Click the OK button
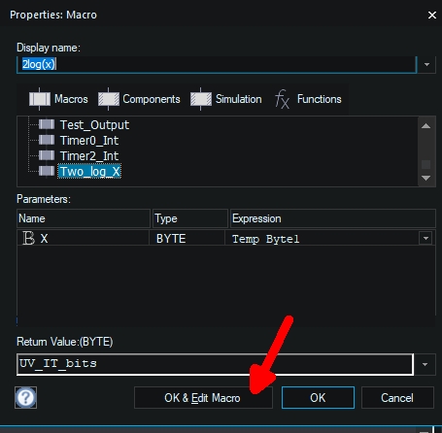Viewport: 442px width, 433px height. click(318, 398)
